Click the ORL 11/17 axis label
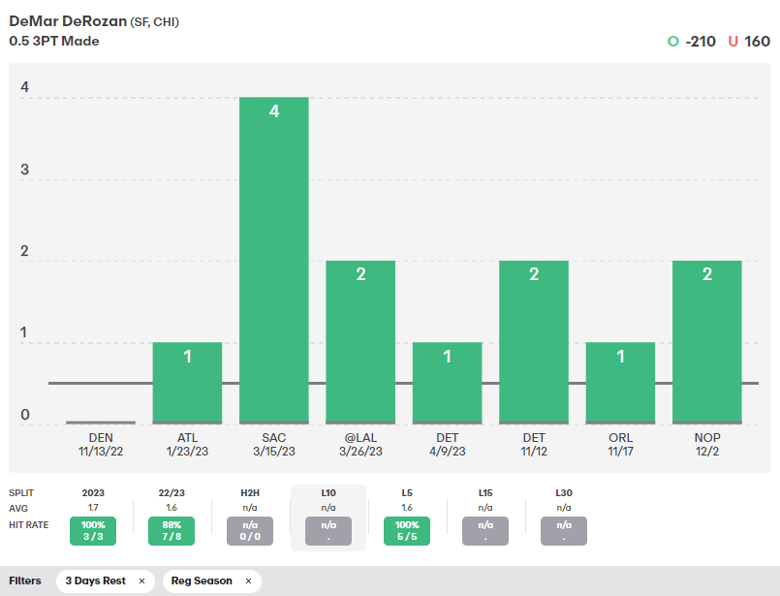Viewport: 780px width, 596px height. coord(620,444)
